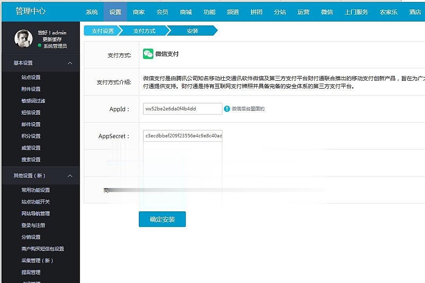Go to the 支付设置 breadcrumb step

(x=102, y=31)
